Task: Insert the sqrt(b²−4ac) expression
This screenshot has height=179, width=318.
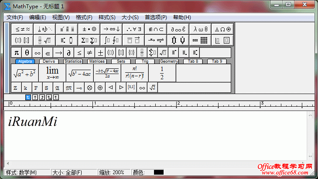Action: [80, 73]
